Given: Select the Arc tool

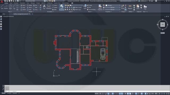Looking at the screenshot, I should (x=14, y=7).
